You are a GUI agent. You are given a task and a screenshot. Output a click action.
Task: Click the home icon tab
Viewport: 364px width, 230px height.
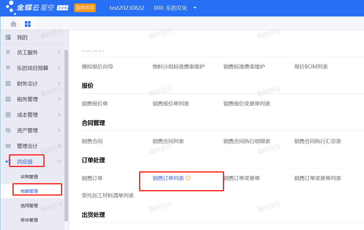[x=13, y=24]
